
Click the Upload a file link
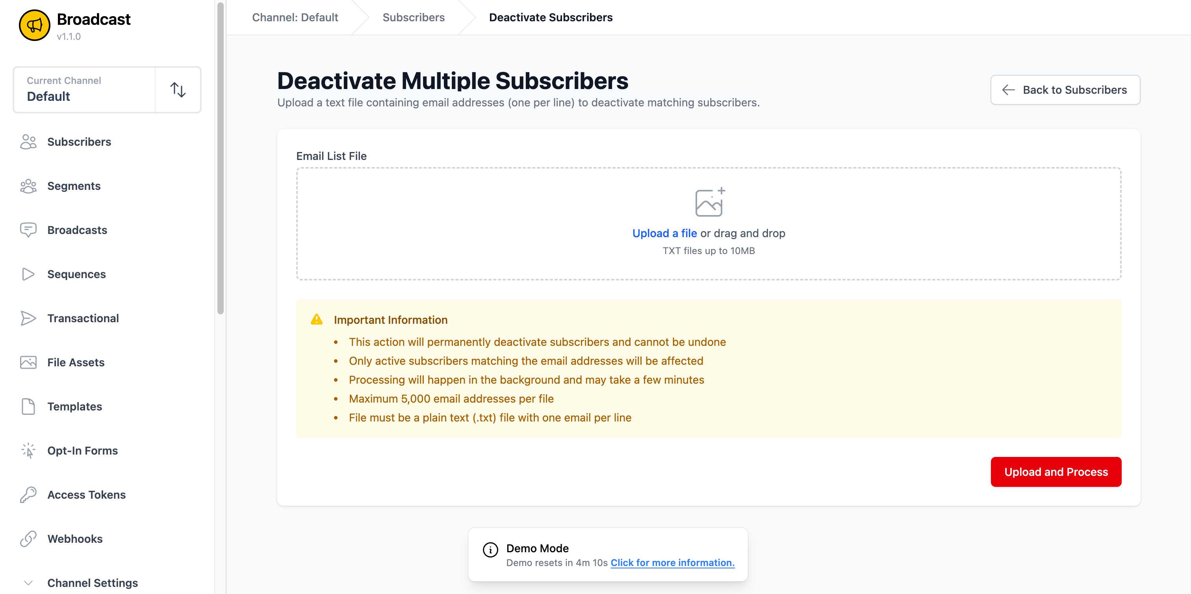click(664, 234)
